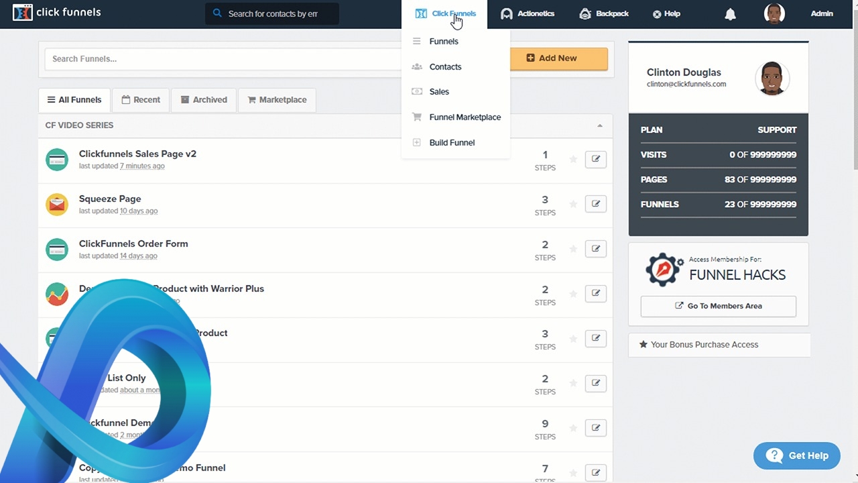The height and width of the screenshot is (483, 858).
Task: Star the 9-step funnel
Action: pos(573,428)
